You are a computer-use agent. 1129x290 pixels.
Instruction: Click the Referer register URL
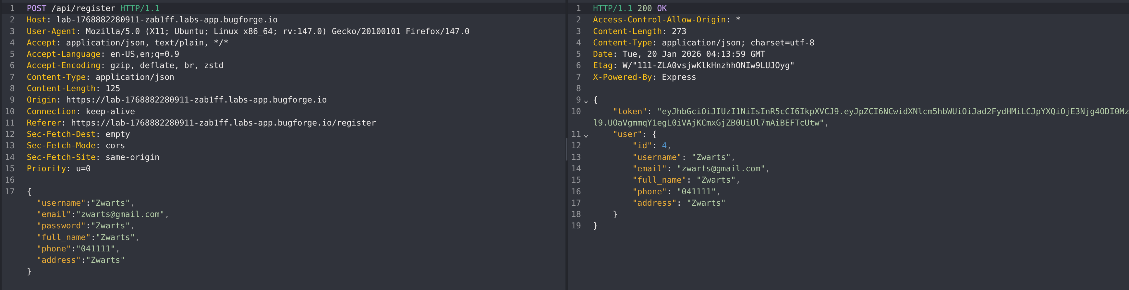coord(223,123)
